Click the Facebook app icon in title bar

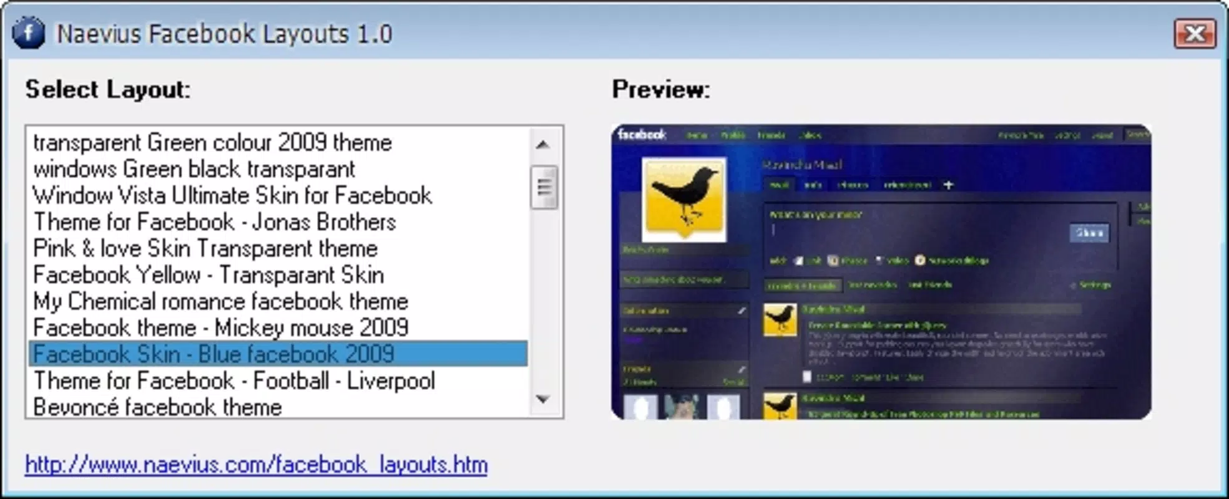point(29,33)
